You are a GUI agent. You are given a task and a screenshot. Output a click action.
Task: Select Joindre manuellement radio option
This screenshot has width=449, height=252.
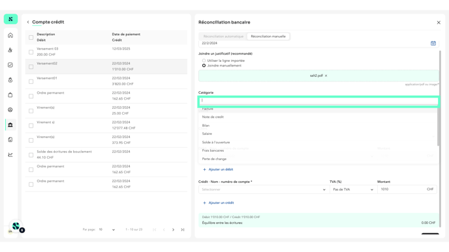pyautogui.click(x=204, y=65)
